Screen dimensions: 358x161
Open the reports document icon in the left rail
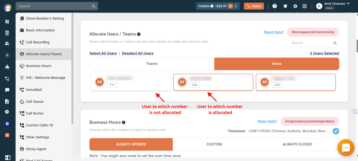[x=7, y=101]
